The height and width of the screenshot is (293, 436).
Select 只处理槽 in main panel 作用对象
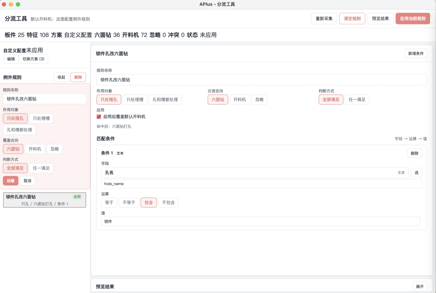coord(135,100)
